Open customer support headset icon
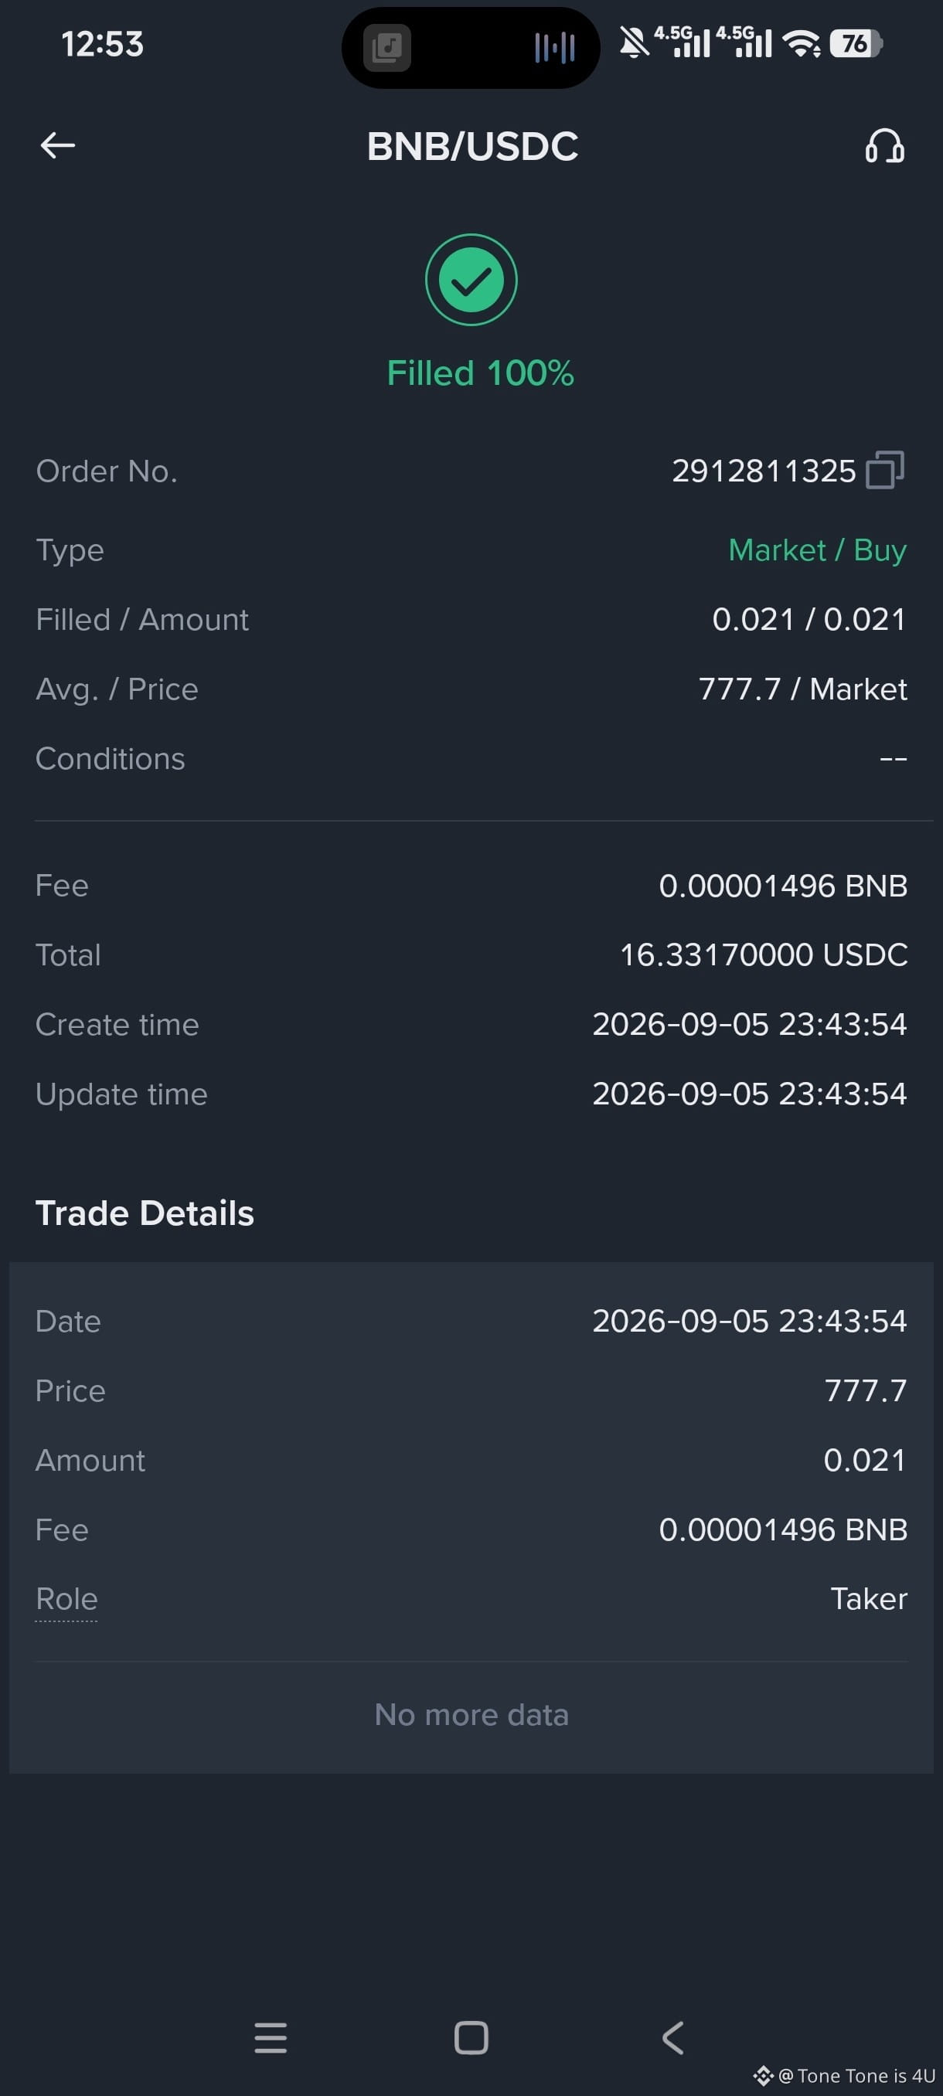Screen dimensions: 943x2096 click(x=884, y=147)
